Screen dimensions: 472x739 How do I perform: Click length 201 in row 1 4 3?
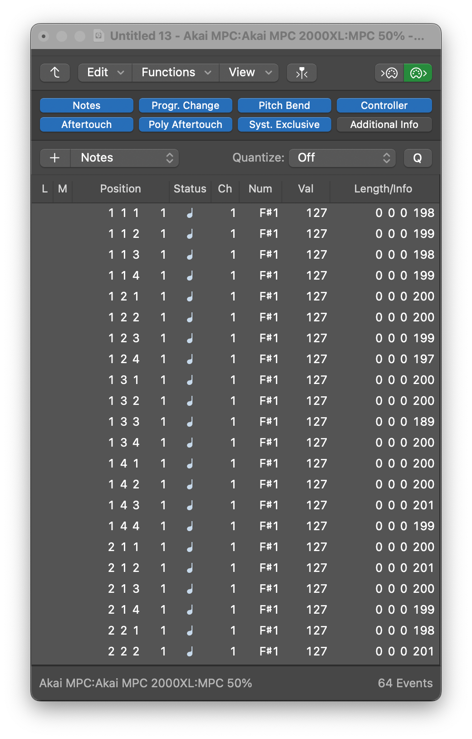pos(424,505)
